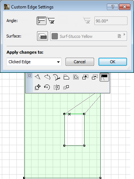Select the insert new node tool
This screenshot has height=179, width=134.
38,77
